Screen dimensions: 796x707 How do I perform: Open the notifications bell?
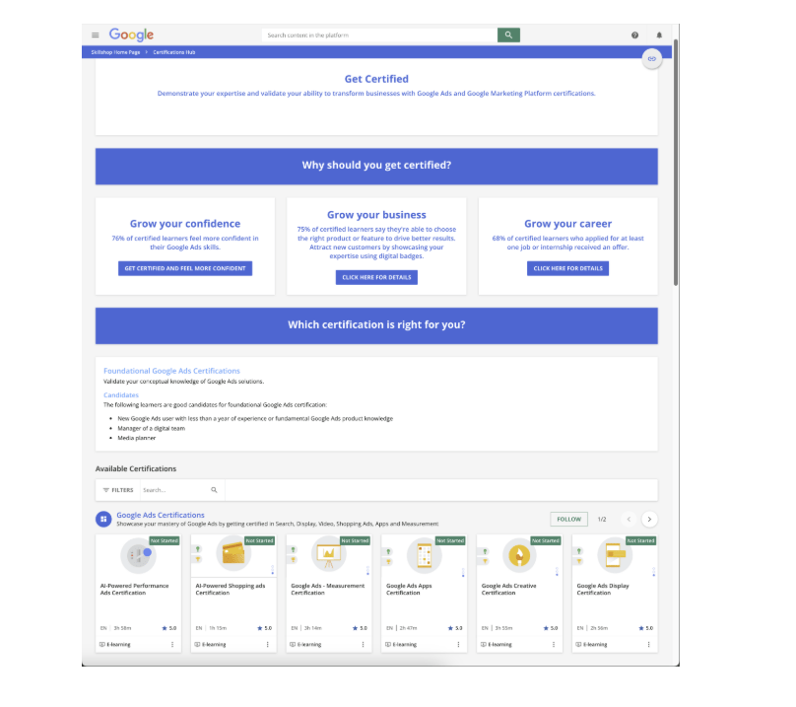coord(659,35)
